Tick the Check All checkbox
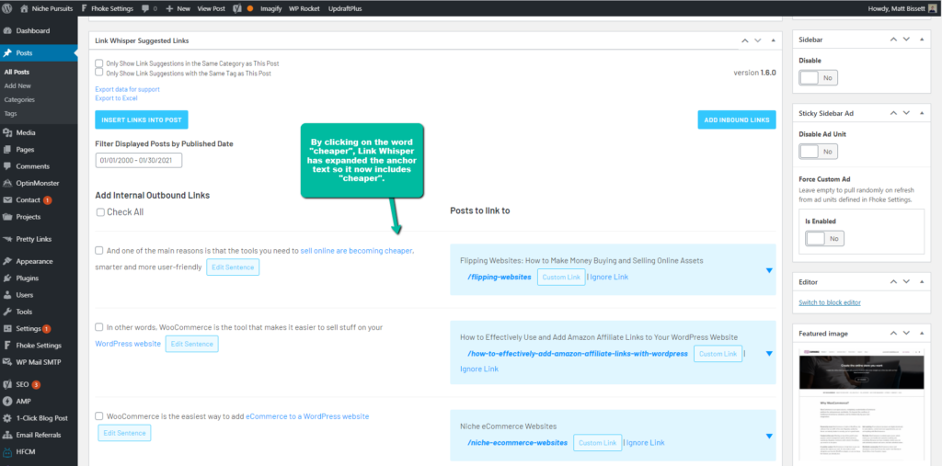Screen dimensions: 942x466 (x=100, y=212)
